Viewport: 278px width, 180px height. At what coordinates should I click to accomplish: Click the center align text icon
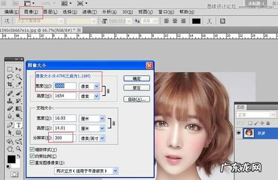175,21
